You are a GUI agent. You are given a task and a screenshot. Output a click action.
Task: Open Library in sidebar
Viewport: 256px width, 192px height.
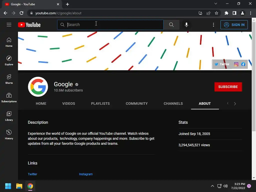[x=9, y=116]
